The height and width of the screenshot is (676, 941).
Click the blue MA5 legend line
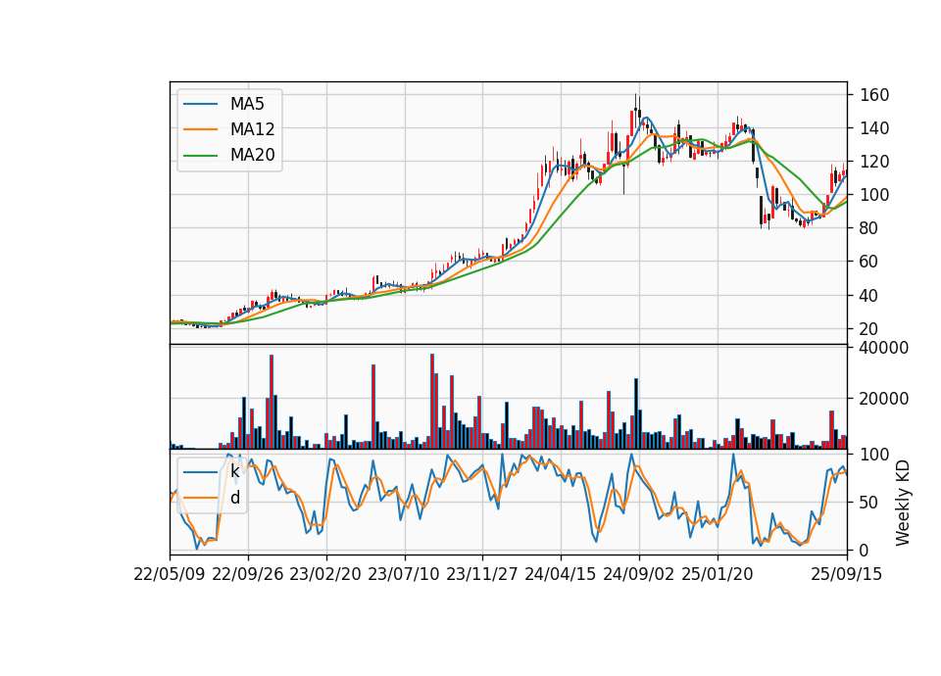tap(200, 105)
